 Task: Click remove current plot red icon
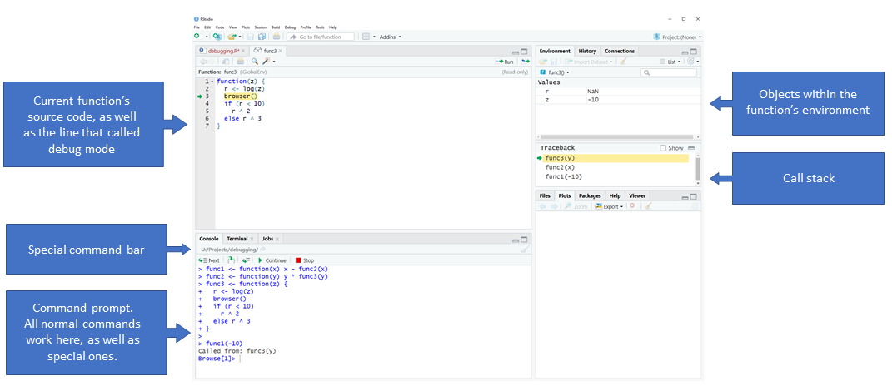click(x=632, y=205)
